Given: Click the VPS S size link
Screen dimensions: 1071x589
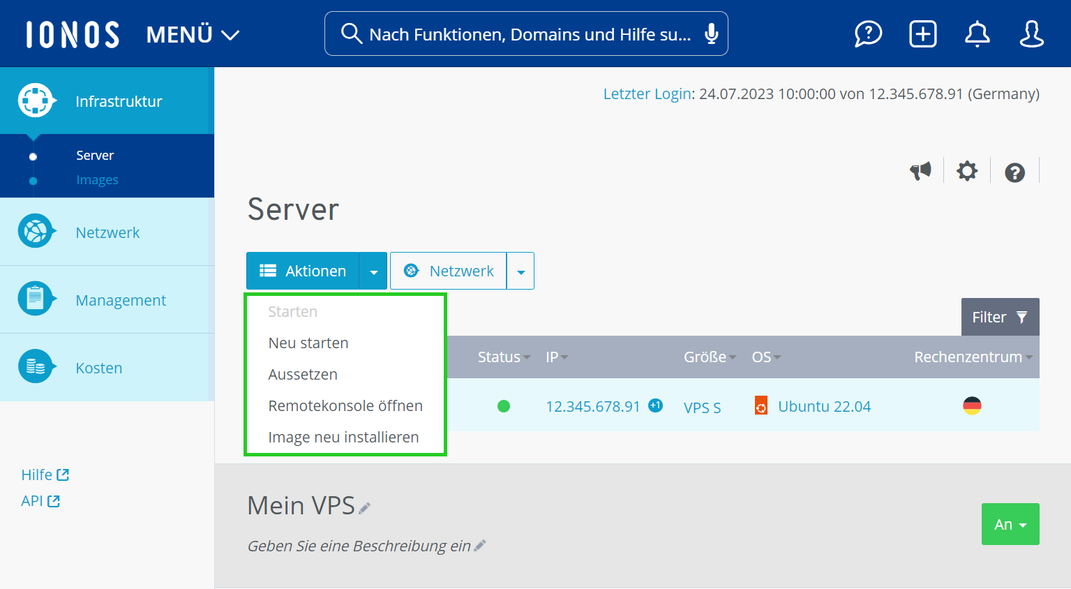Looking at the screenshot, I should (702, 408).
